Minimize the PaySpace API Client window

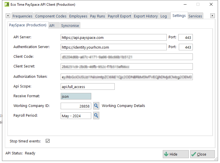pyautogui.click(x=185, y=5)
